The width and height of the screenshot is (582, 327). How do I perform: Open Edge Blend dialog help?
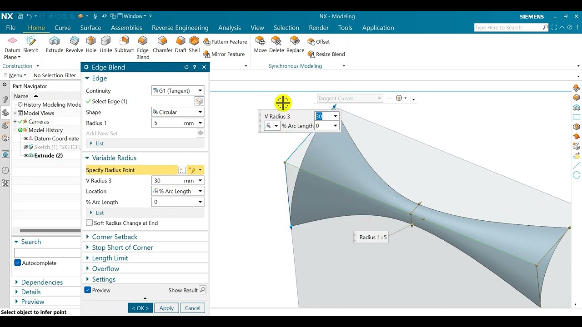pyautogui.click(x=195, y=67)
